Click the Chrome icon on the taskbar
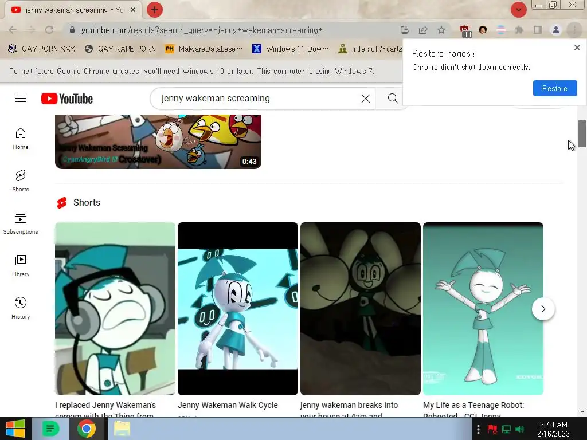The height and width of the screenshot is (440, 587). tap(87, 429)
